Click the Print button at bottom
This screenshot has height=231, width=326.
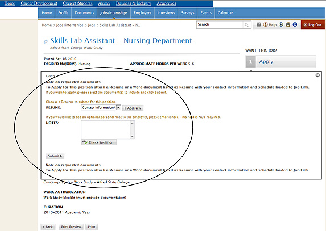click(92, 227)
